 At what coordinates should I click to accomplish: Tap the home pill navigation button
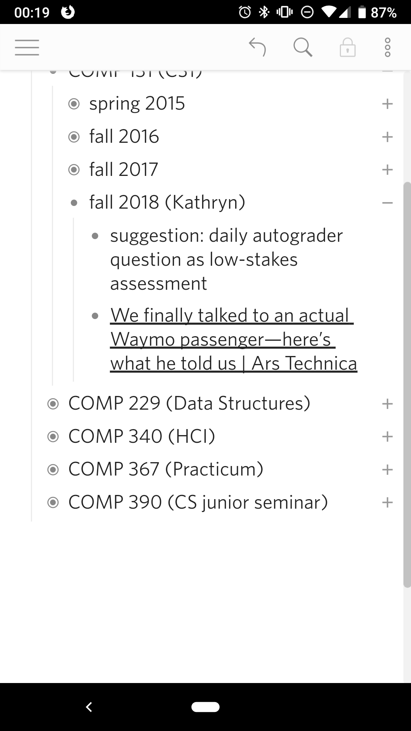[205, 707]
